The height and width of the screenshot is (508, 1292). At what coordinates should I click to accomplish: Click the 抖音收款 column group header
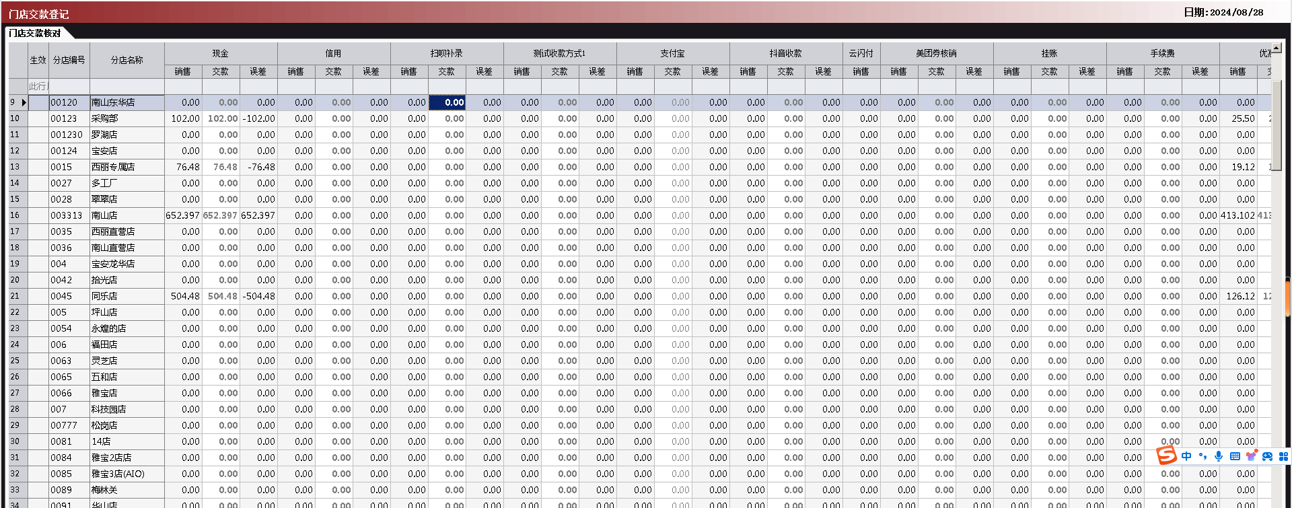[x=786, y=53]
